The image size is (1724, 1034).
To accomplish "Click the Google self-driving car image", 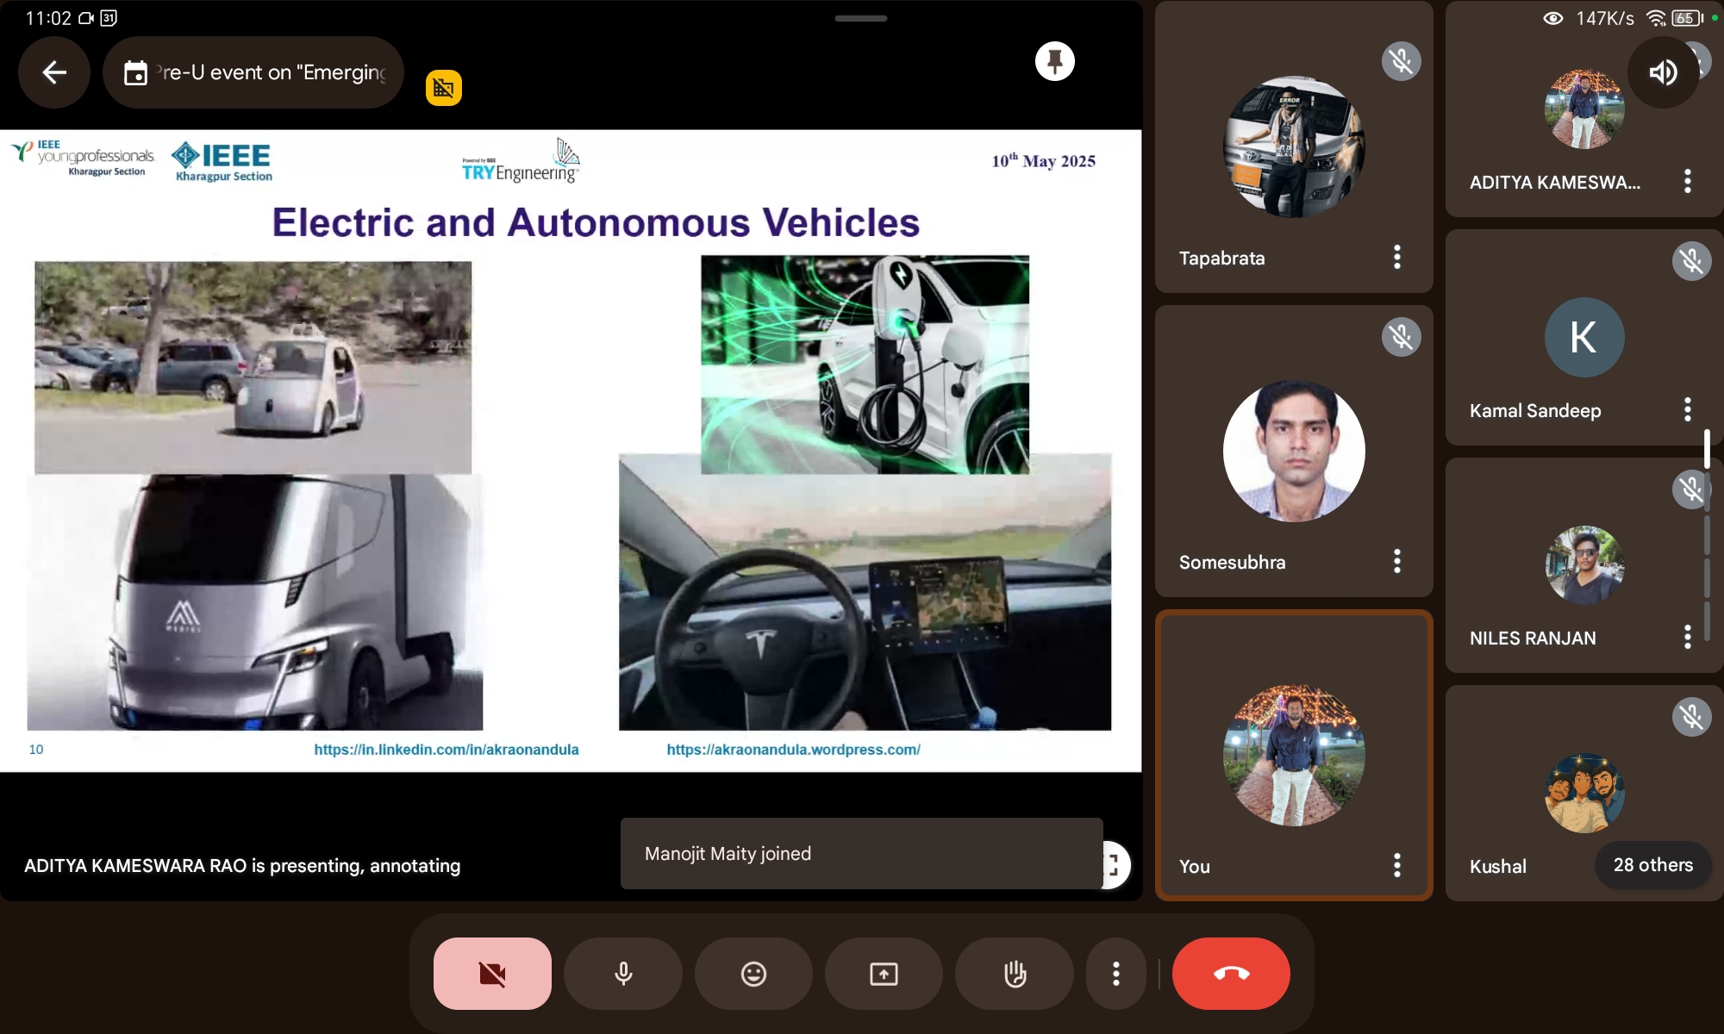I will [x=253, y=367].
